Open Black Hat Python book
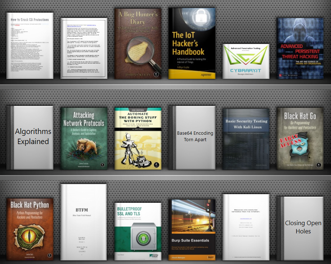 pos(30,229)
